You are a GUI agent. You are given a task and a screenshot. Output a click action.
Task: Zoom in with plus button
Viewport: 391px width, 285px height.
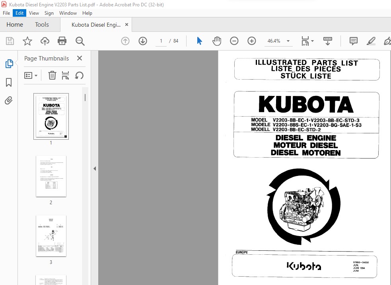(x=252, y=41)
